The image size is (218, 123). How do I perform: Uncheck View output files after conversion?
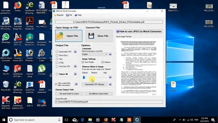tap(56, 84)
